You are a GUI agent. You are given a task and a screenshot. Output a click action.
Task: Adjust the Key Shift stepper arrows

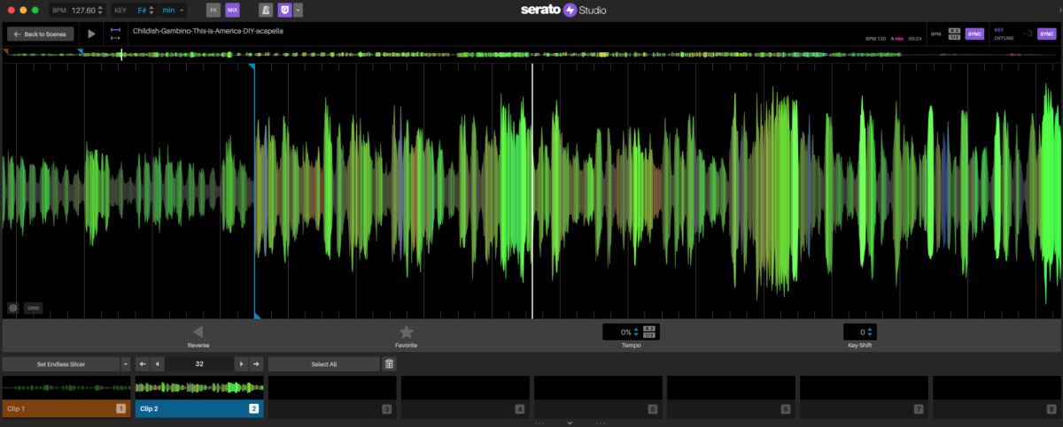point(871,332)
